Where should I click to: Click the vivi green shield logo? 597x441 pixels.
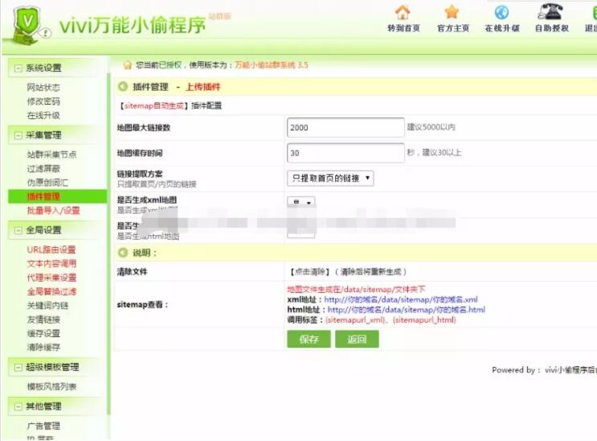tap(27, 26)
